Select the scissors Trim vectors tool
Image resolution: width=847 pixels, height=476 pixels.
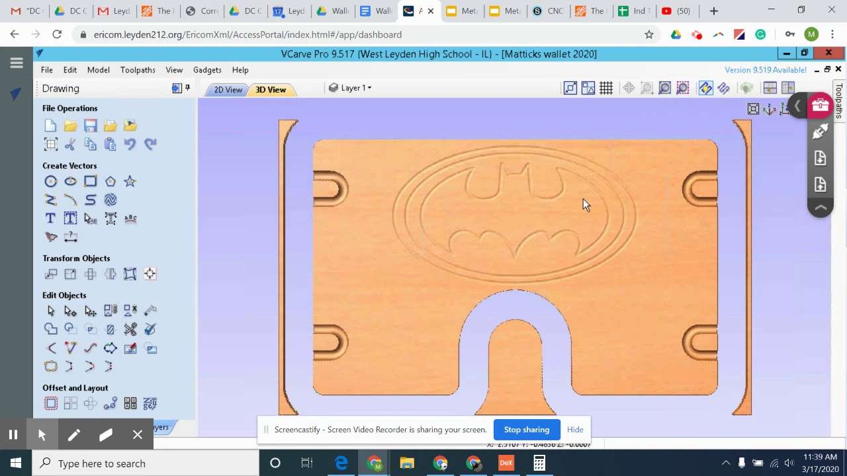130,329
